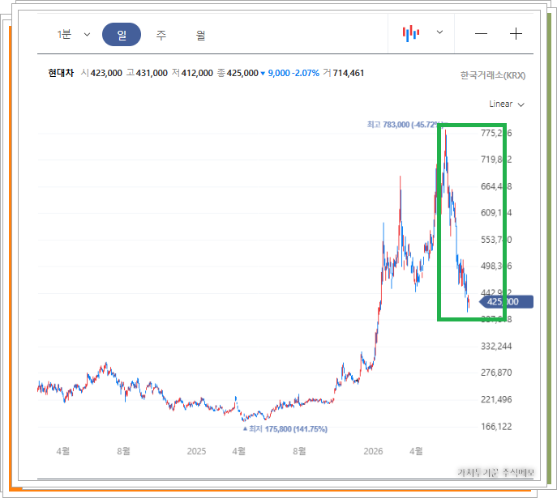Screen dimensions: 557x498
Task: Open the Linear scale dropdown
Action: pos(507,104)
